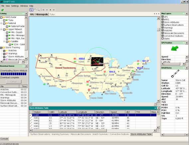Open the Warning Summary tab
Screen dimensions: 189x145
60,134
